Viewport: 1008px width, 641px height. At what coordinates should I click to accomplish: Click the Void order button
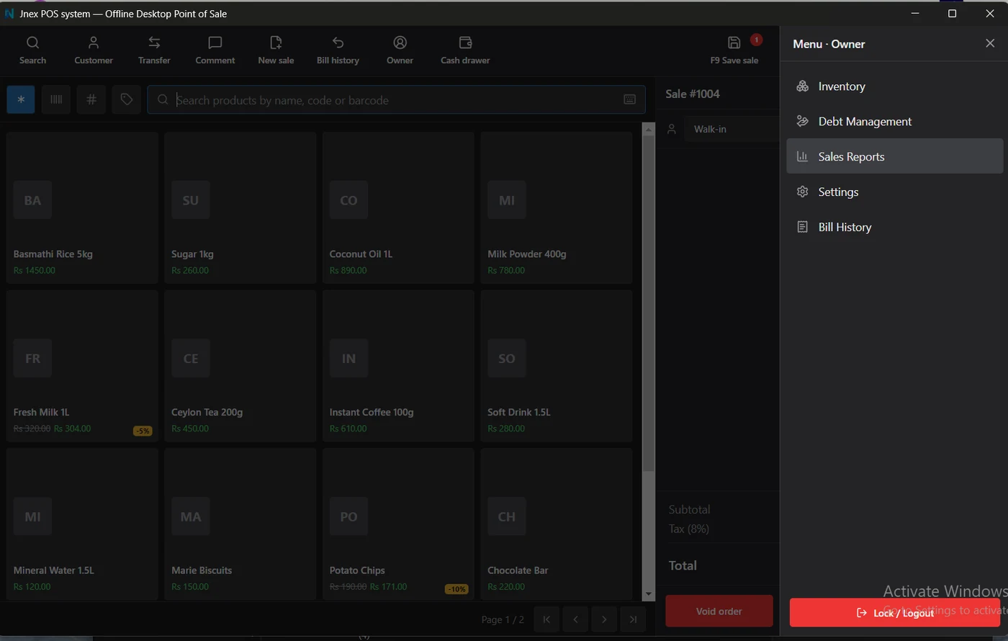coord(719,611)
